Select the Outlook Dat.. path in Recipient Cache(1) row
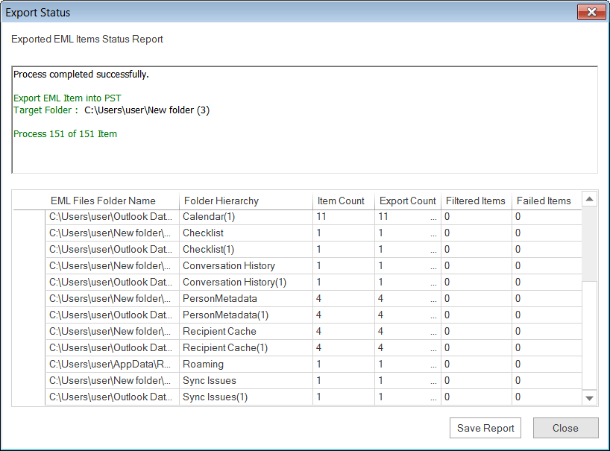This screenshot has height=451, width=610. [x=113, y=347]
